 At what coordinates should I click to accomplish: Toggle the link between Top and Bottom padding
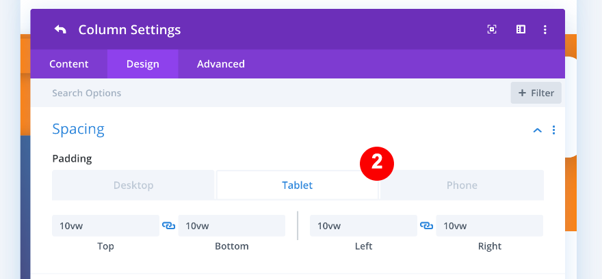169,226
